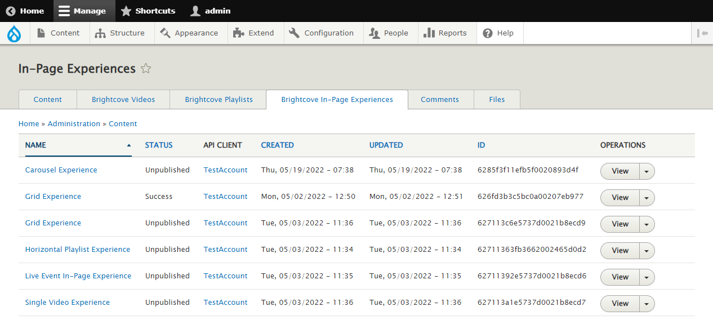Expand operations dropdown for Carousel Experience
Screen dimensions: 713x324
[x=647, y=171]
